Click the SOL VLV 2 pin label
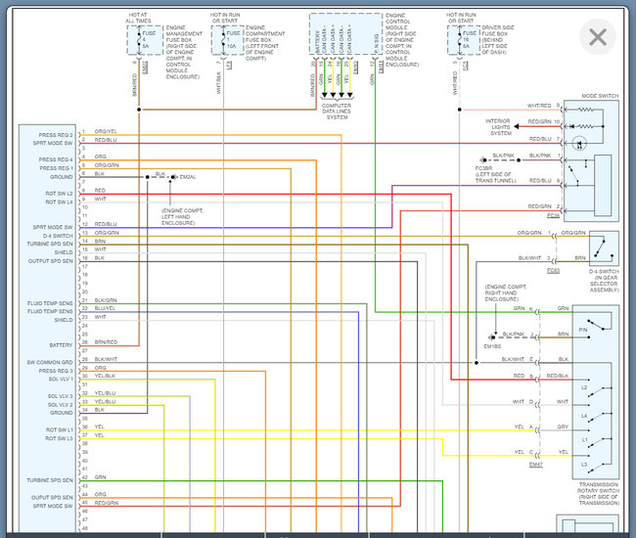Image resolution: width=636 pixels, height=538 pixels. click(61, 405)
